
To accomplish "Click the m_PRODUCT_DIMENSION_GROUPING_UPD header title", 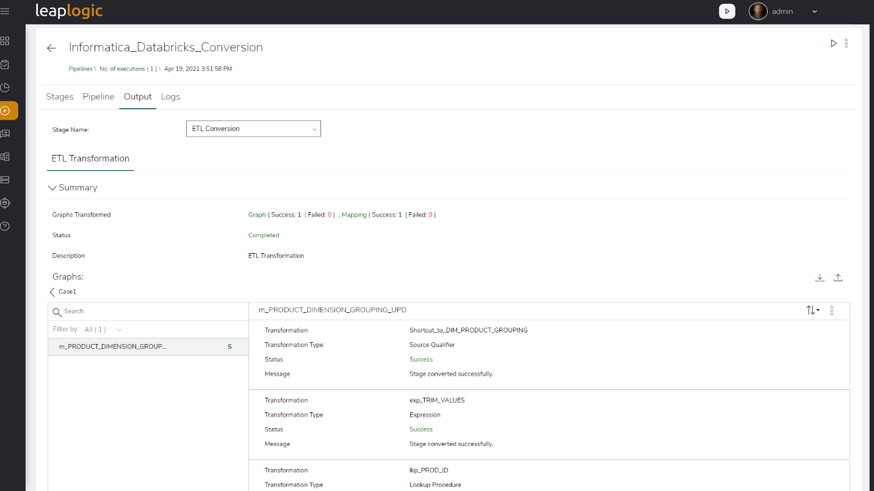I will (x=333, y=310).
